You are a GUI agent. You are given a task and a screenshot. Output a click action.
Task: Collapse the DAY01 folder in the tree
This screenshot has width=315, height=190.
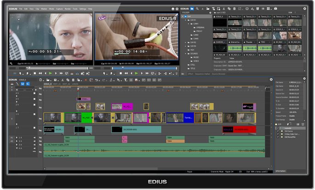click(x=185, y=21)
